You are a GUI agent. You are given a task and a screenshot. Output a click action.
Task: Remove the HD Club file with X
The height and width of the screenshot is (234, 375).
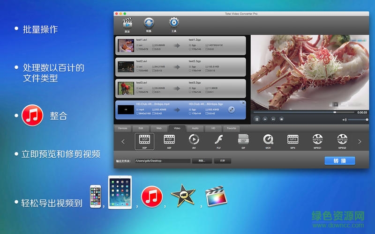click(x=243, y=103)
